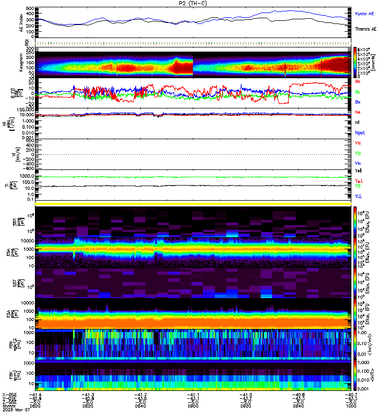Click the red Ne density label

click(x=358, y=112)
